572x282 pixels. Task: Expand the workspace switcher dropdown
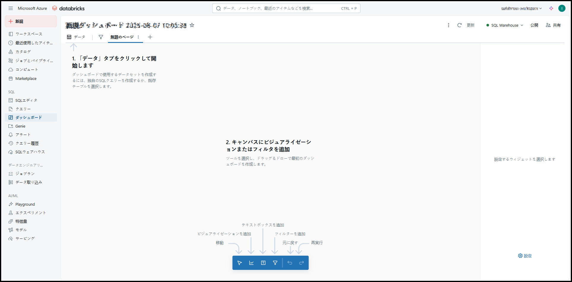tap(522, 8)
